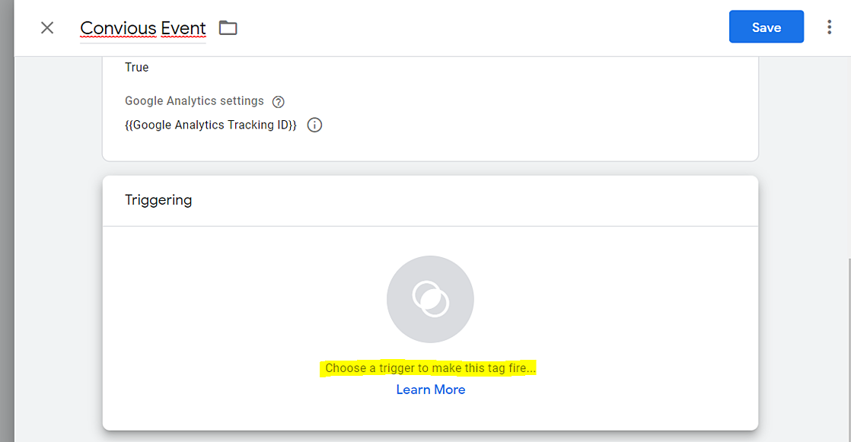Click 'Choose a trigger to make this tag fire...'
The width and height of the screenshot is (851, 442).
coord(430,368)
